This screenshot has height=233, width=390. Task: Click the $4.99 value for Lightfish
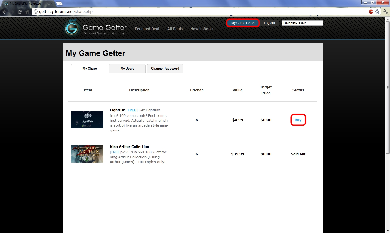[x=238, y=120]
